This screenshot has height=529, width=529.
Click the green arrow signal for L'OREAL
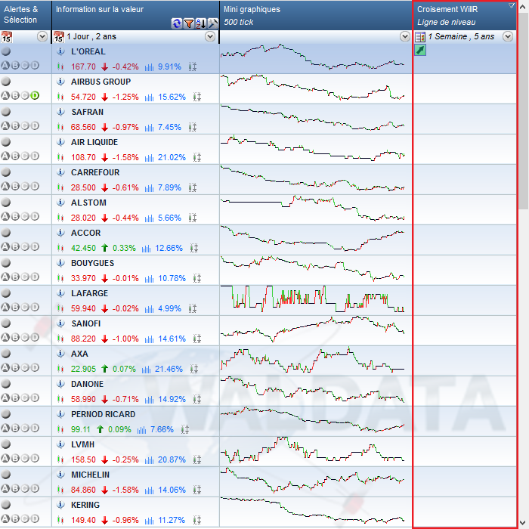(x=421, y=50)
